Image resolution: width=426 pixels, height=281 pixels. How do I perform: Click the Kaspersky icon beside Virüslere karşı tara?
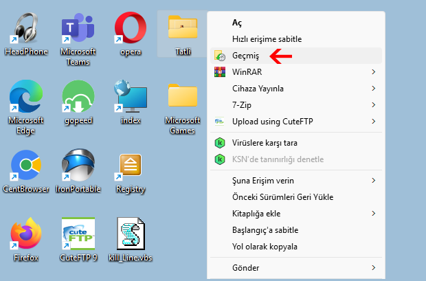click(220, 143)
